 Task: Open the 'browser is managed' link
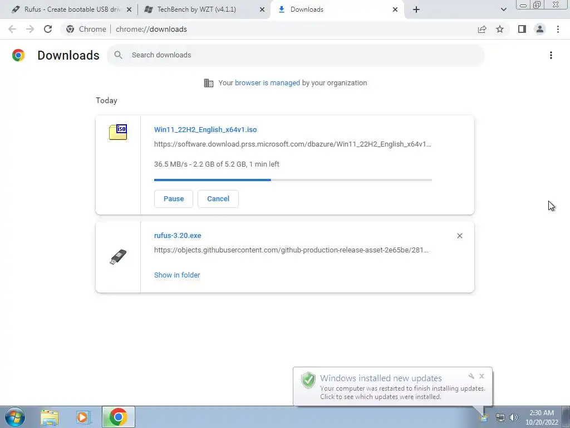coord(267,82)
